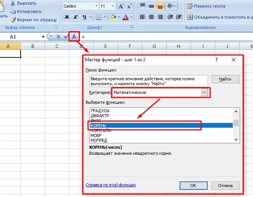Open the borders dropdown arrow
253x197 pixels.
tap(105, 17)
